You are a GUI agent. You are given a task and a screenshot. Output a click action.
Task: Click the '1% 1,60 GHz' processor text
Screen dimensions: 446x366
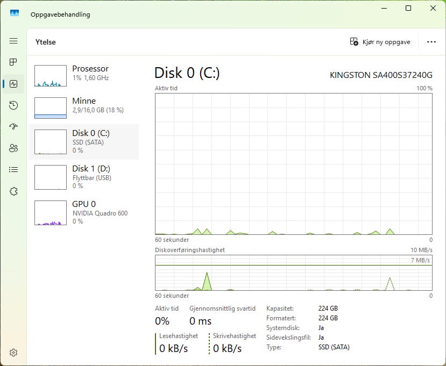click(91, 77)
